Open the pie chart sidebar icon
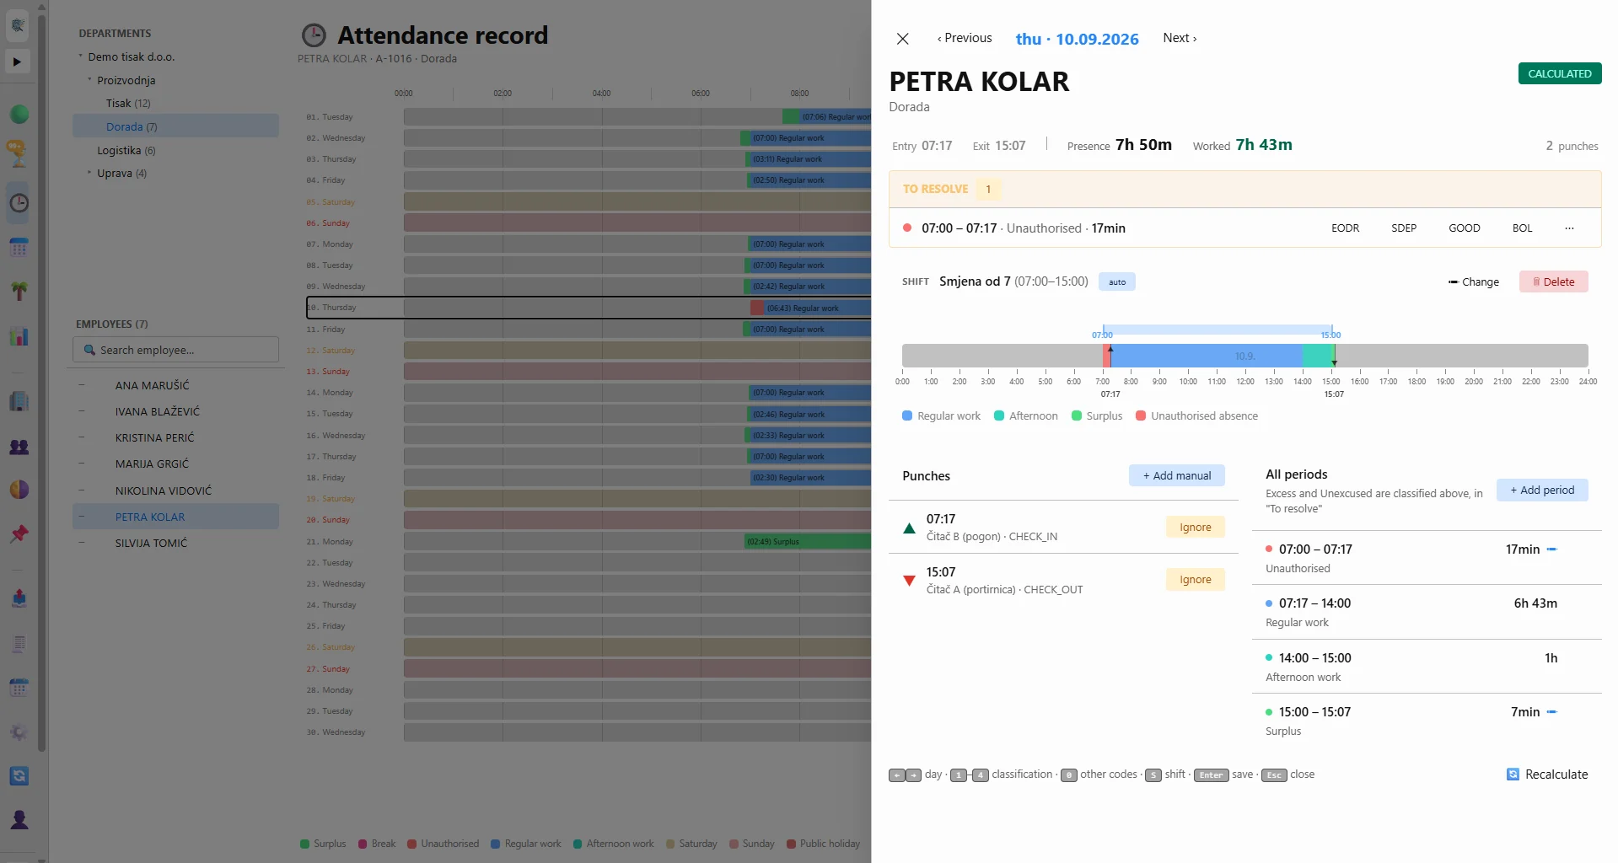 tap(19, 490)
